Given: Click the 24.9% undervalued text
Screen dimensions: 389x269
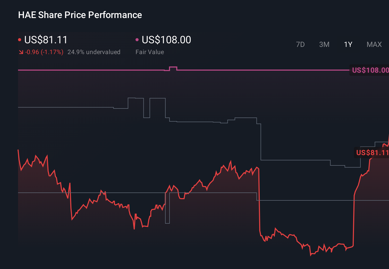Looking at the screenshot, I should [94, 52].
